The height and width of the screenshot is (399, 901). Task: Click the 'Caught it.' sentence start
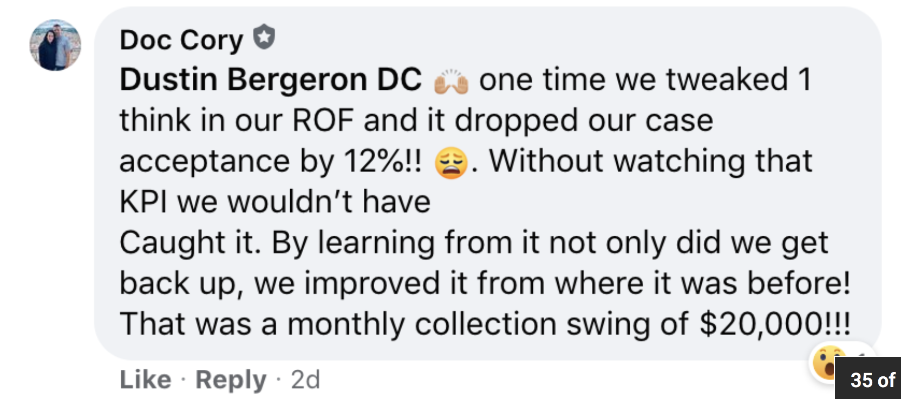click(190, 243)
